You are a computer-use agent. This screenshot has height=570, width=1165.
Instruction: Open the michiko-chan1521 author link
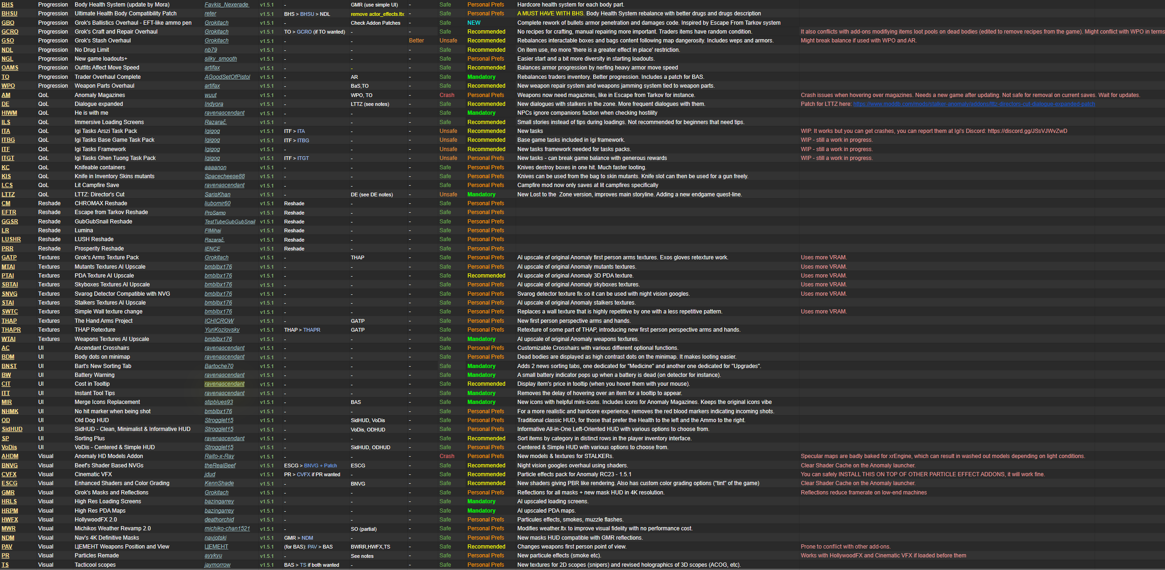(227, 528)
